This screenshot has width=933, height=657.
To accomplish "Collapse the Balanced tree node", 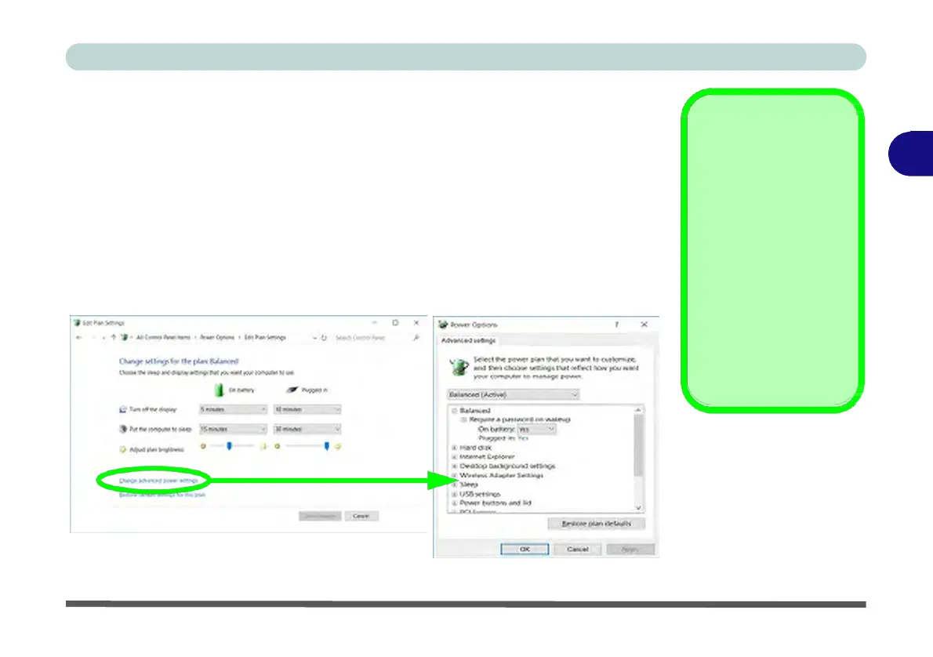I will point(454,411).
